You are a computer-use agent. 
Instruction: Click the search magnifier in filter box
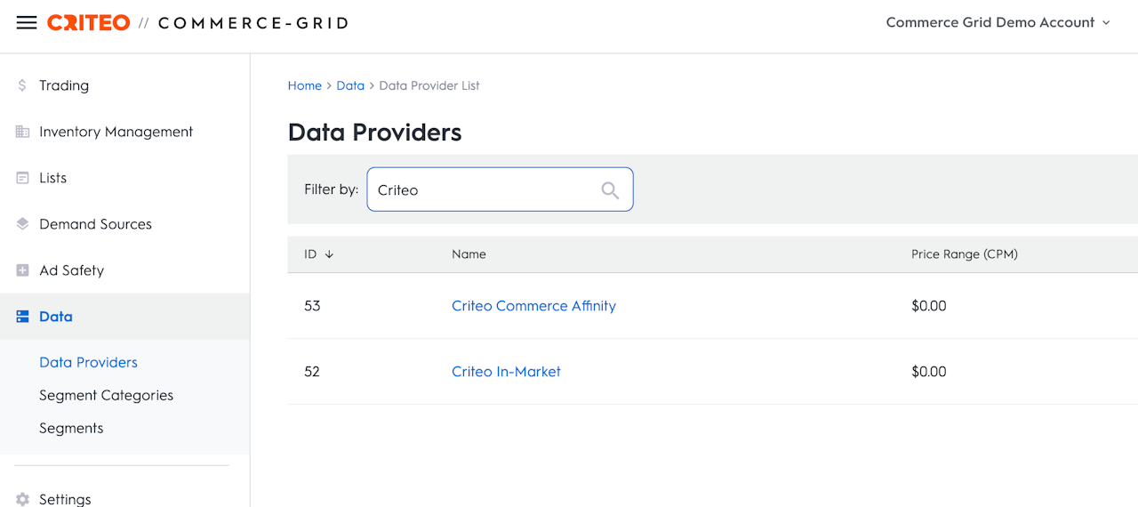(610, 190)
